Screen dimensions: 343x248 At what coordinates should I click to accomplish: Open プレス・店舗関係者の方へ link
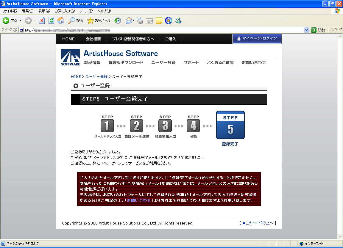click(133, 39)
